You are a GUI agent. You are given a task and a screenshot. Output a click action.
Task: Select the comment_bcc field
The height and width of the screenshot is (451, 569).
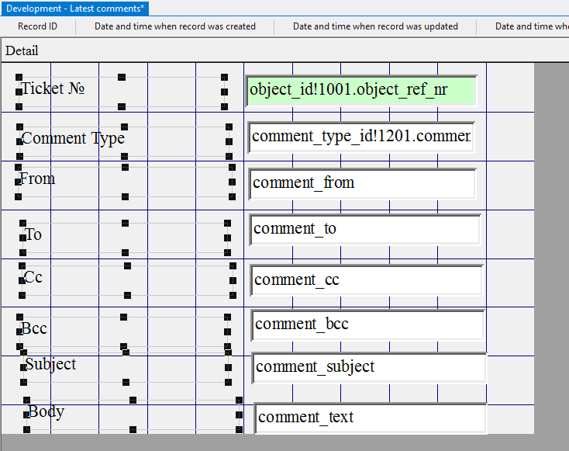[x=367, y=324]
